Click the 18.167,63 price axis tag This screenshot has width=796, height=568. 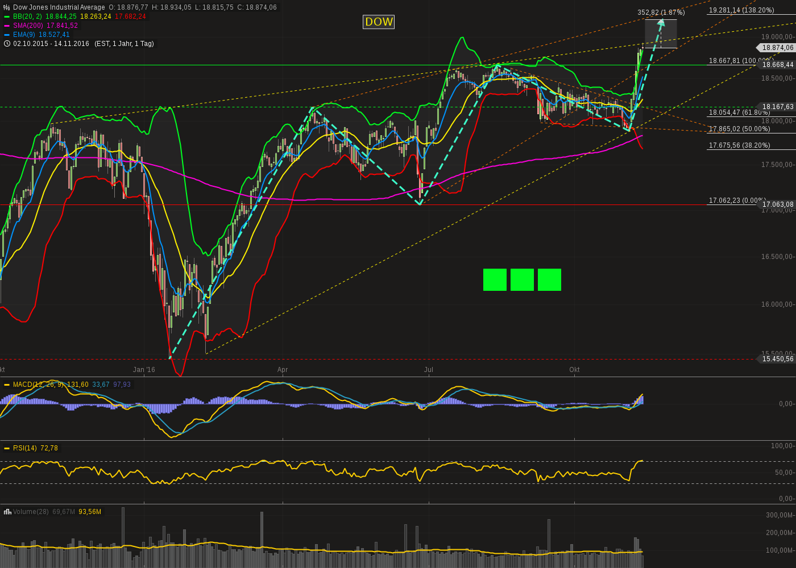[777, 107]
